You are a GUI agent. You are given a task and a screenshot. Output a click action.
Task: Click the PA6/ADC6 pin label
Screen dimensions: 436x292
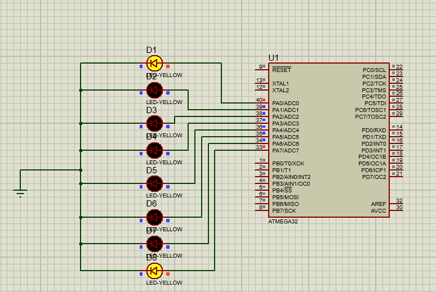(x=286, y=143)
